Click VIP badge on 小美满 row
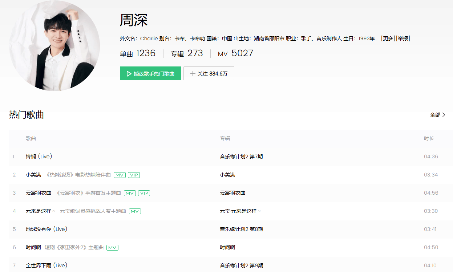 tap(134, 175)
